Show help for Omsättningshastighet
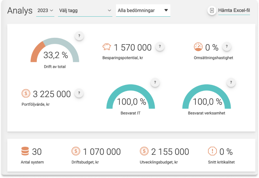The image size is (259, 178). 226,47
